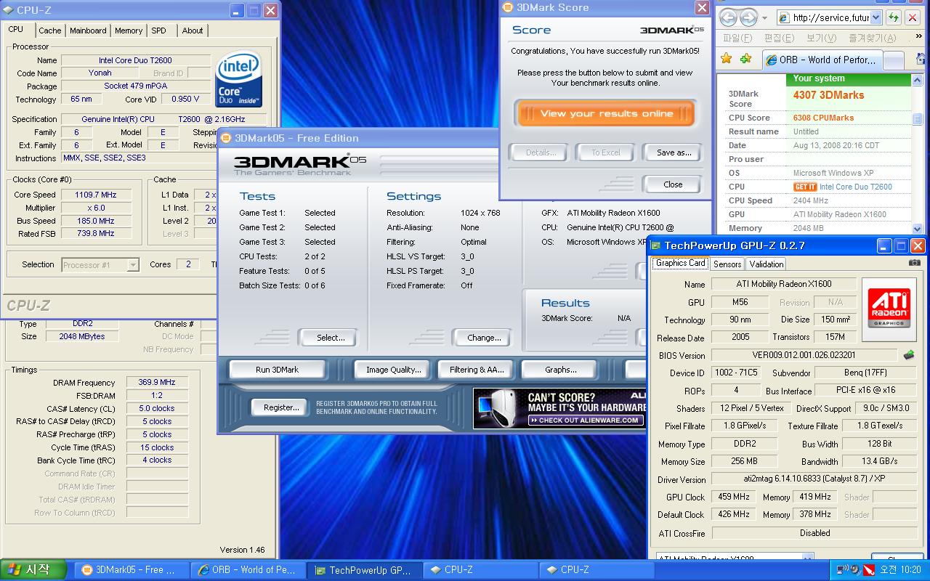Click the GPU-Z screenshot camera icon
930x581 pixels.
tap(914, 263)
